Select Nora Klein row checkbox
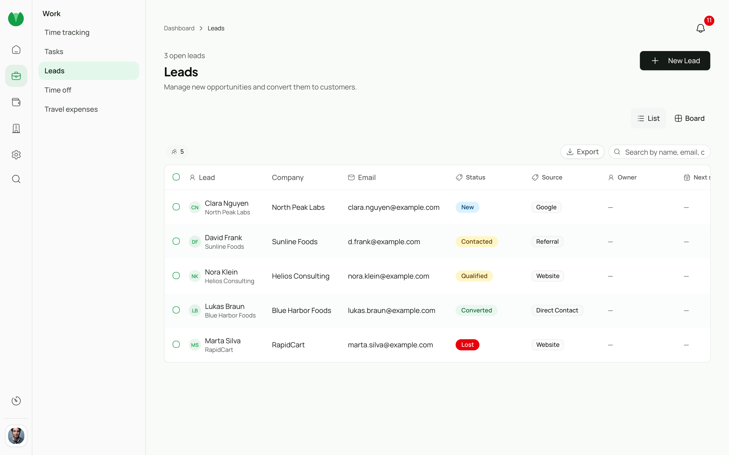 point(176,275)
